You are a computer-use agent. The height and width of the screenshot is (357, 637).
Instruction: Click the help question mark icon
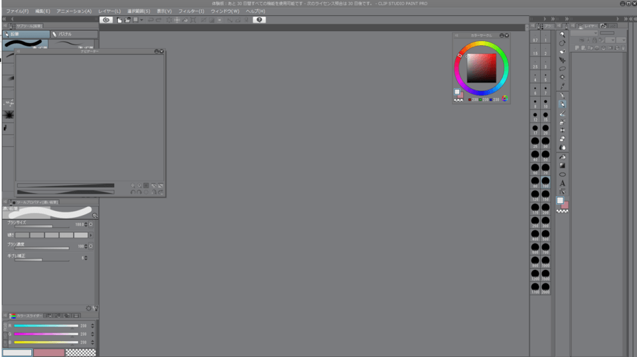coord(259,20)
